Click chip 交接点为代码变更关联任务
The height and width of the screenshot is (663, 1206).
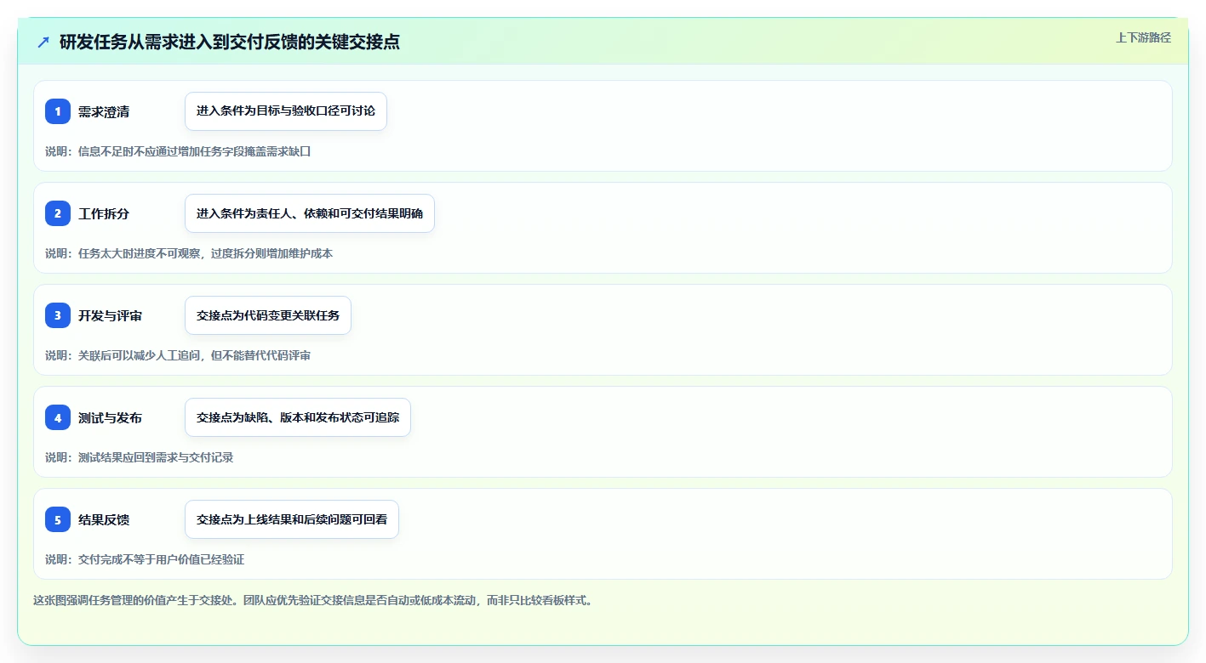[x=268, y=315]
